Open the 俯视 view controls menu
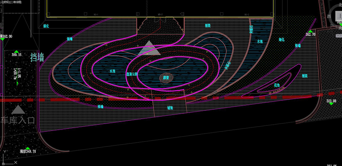The height and width of the screenshot is (166, 342). coord(6,1)
